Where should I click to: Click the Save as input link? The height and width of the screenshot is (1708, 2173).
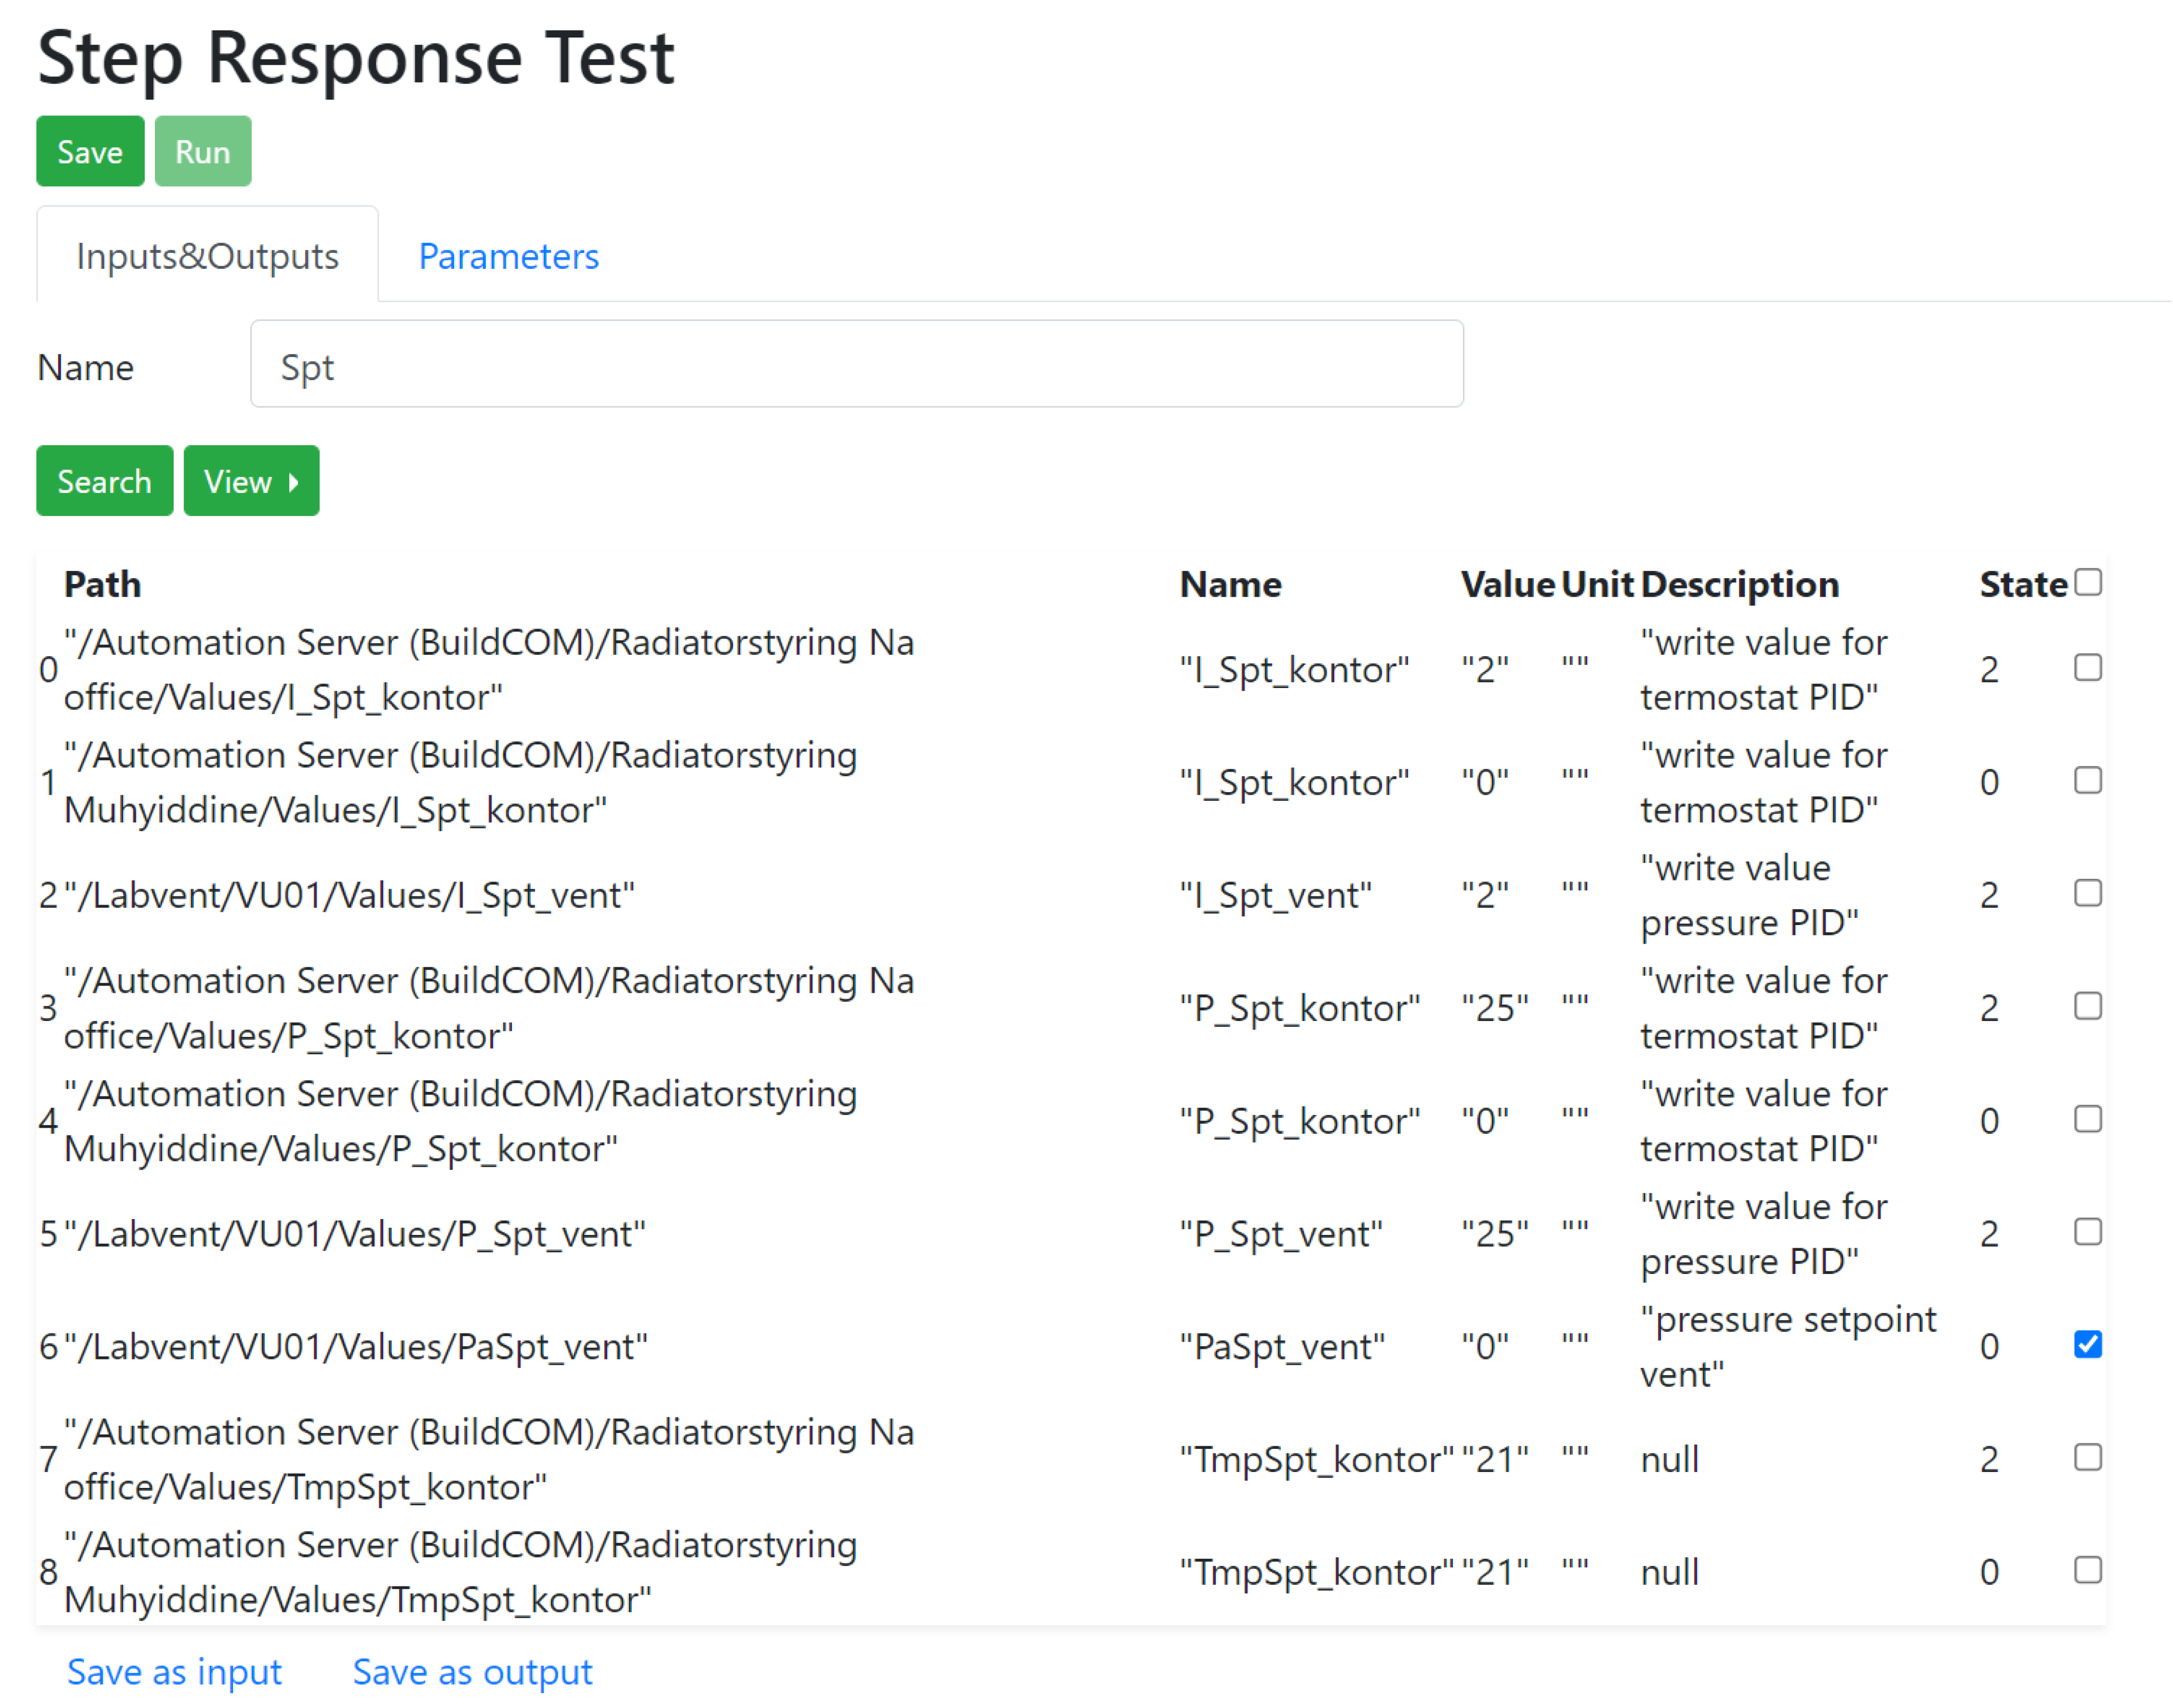[x=174, y=1672]
